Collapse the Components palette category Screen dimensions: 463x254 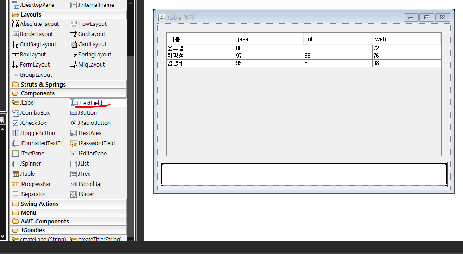(x=68, y=93)
